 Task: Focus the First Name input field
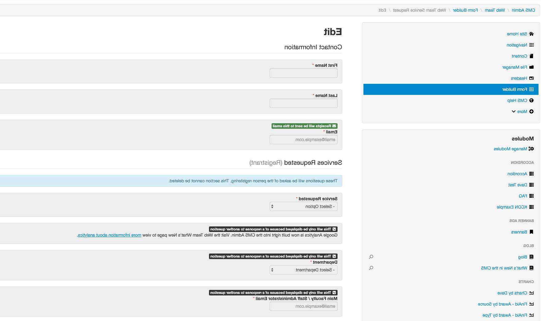coord(304,73)
